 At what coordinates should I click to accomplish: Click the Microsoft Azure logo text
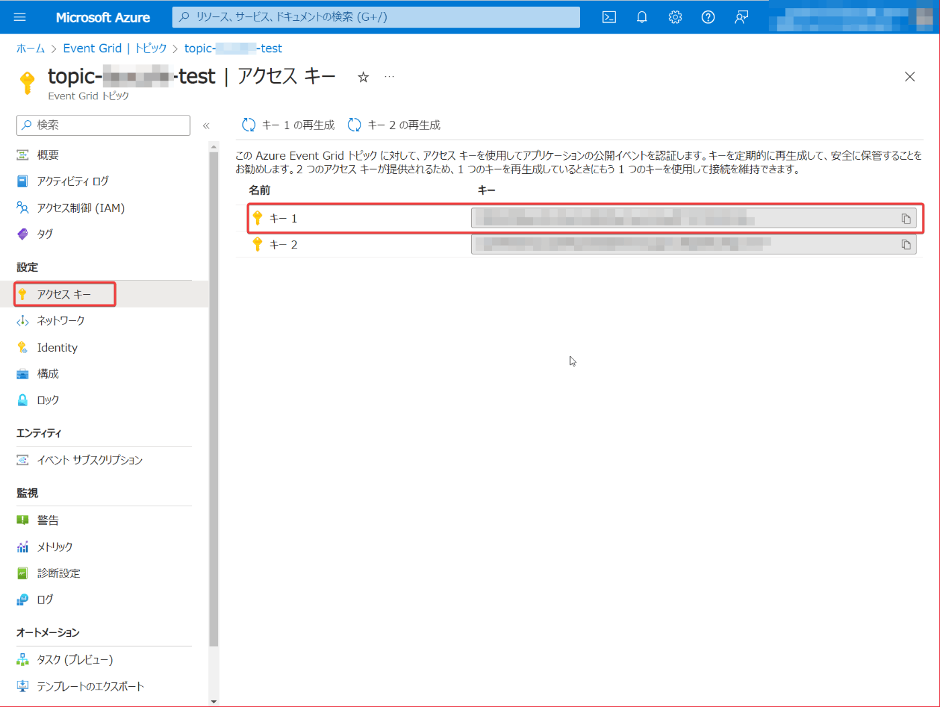coord(103,17)
